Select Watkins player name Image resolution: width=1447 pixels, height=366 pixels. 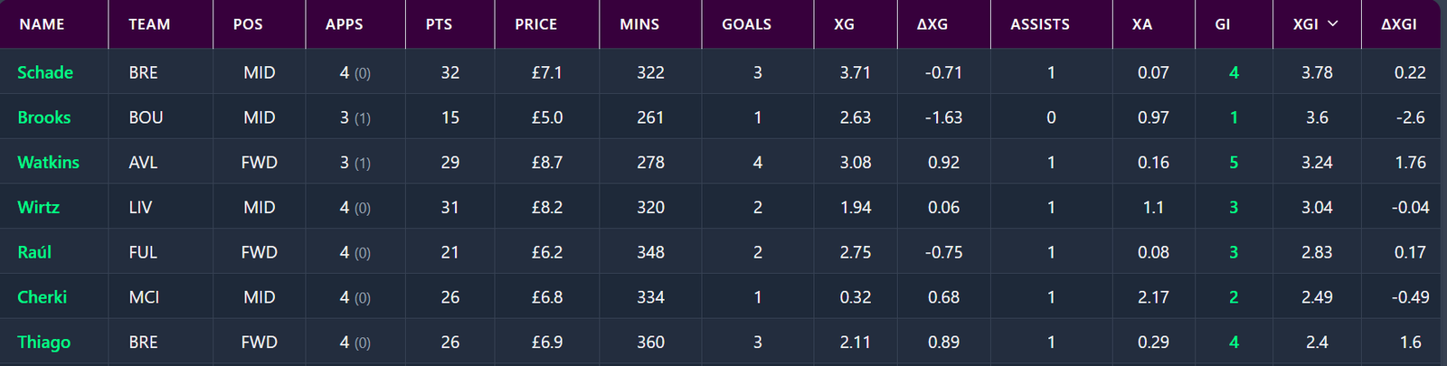[x=49, y=163]
